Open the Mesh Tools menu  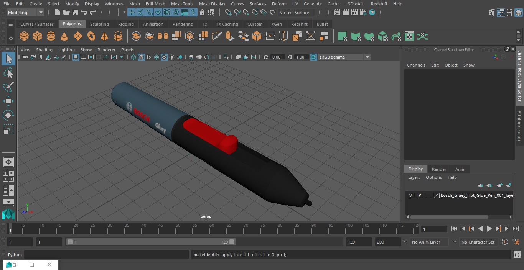coord(182,4)
